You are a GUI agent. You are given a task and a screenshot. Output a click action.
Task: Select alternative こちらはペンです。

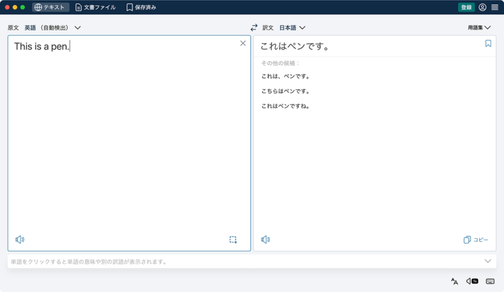pos(285,91)
